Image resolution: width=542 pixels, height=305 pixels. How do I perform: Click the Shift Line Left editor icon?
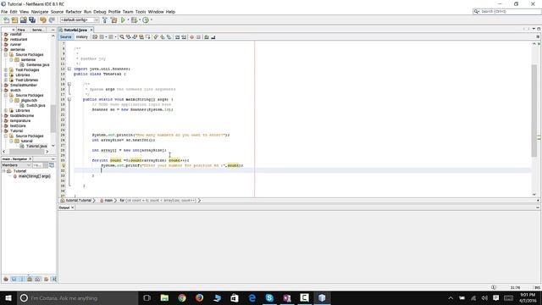[177, 37]
